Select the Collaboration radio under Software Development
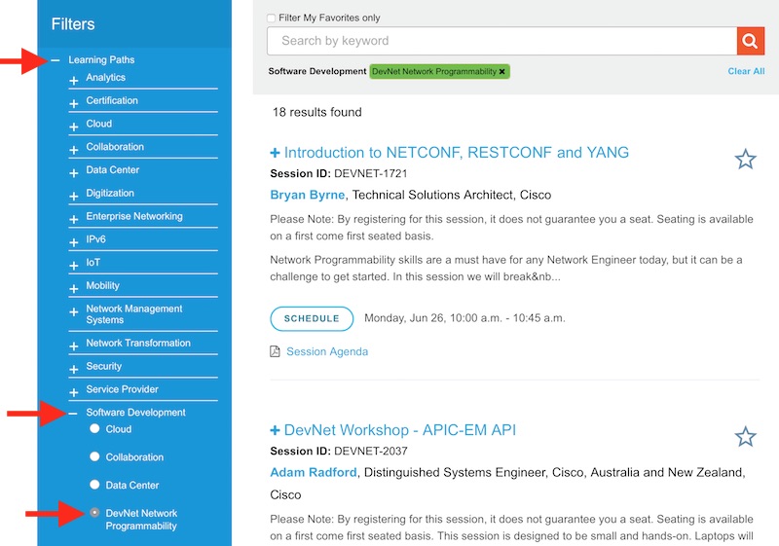779x546 pixels. pos(94,456)
